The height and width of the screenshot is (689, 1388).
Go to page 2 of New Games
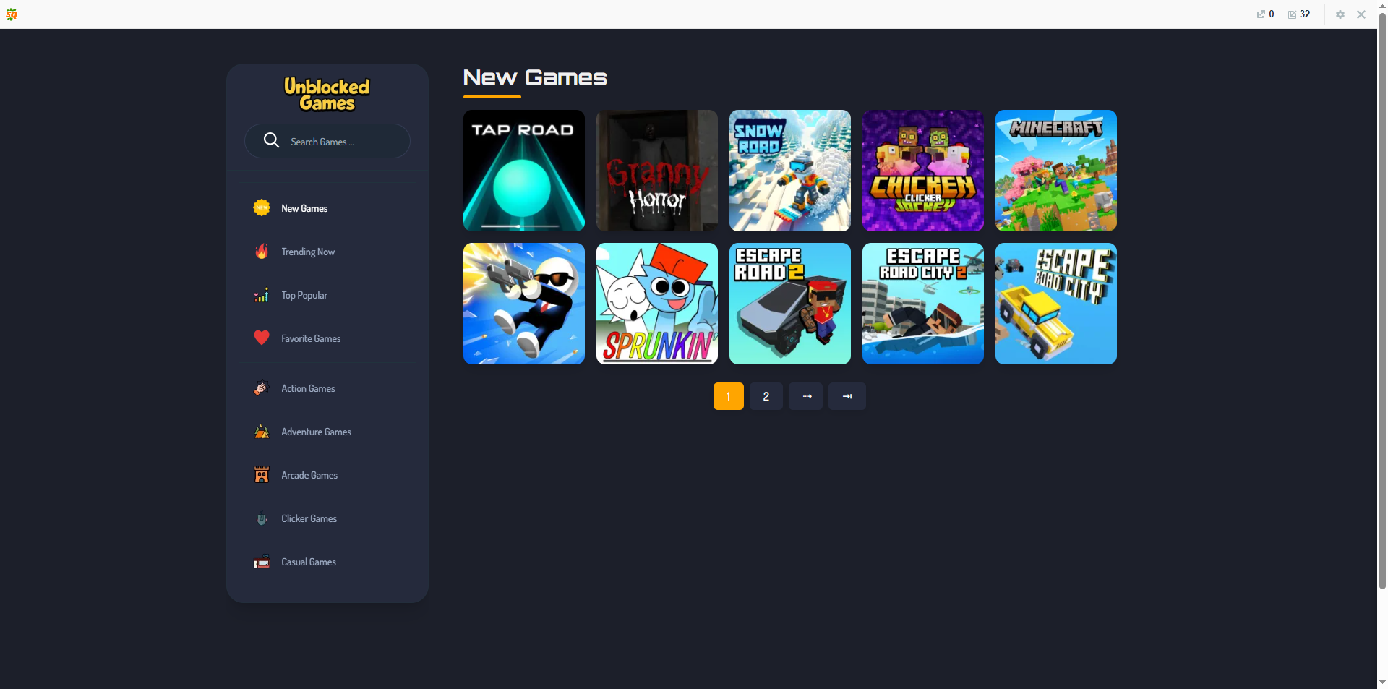766,396
